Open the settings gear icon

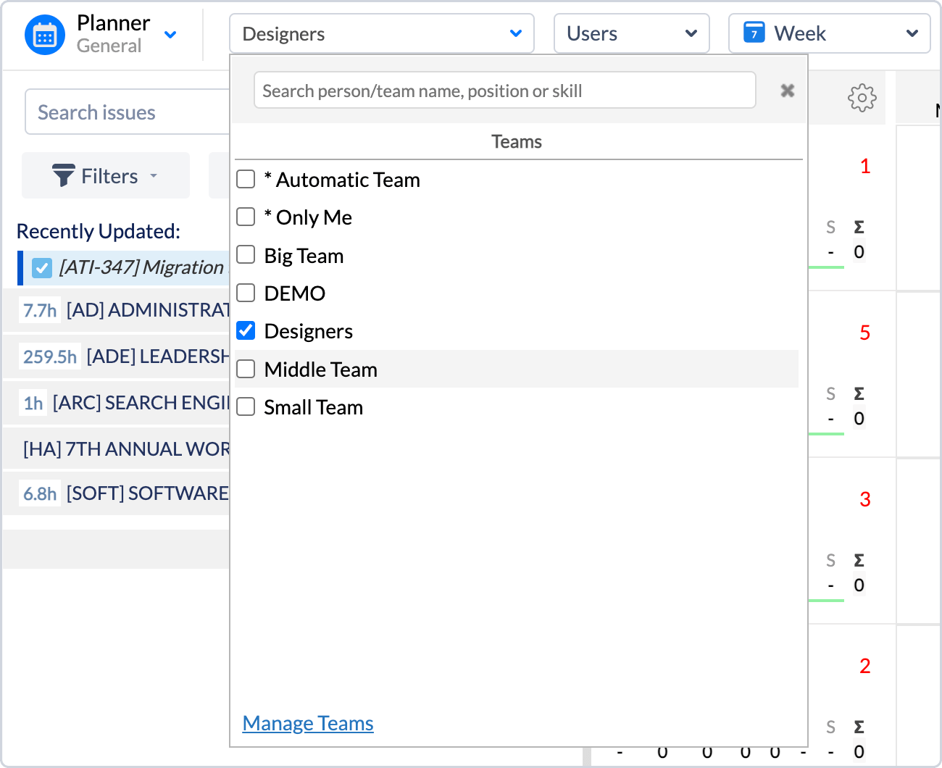pos(862,97)
